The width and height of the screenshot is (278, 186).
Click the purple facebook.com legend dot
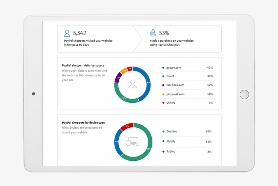pos(163,85)
